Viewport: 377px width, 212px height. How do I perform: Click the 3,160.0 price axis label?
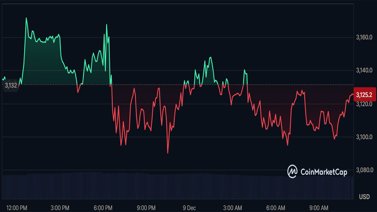364,38
